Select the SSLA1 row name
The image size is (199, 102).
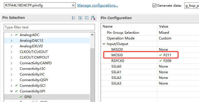[116, 72]
